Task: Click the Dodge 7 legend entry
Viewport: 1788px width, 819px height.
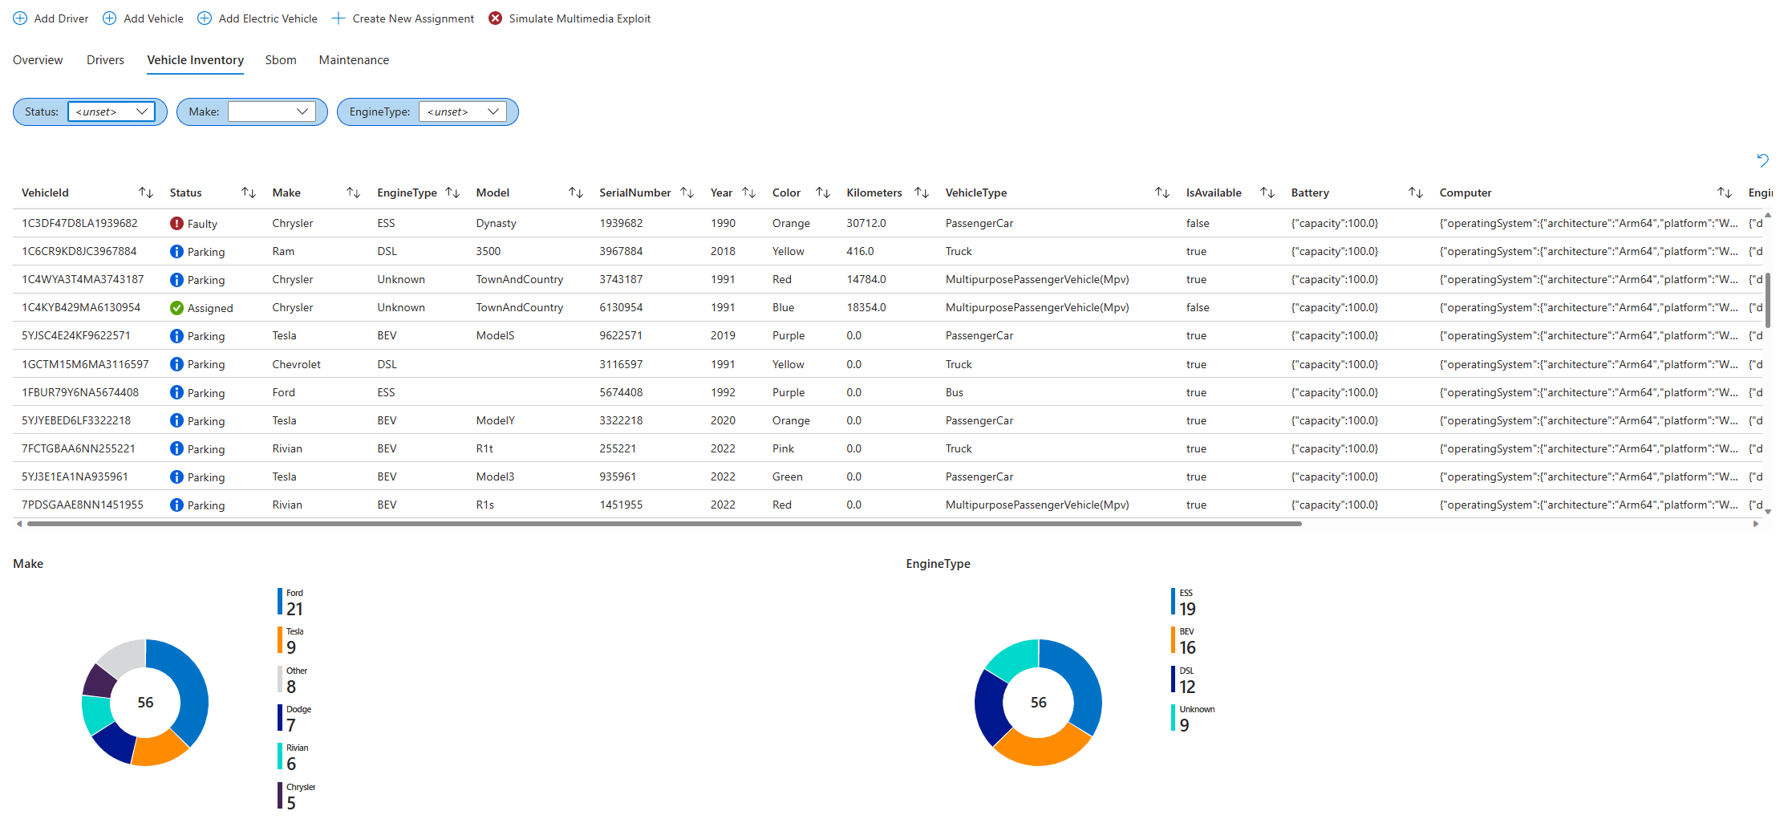Action: 295,719
